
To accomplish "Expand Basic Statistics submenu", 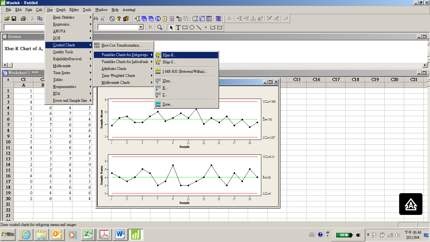I will [69, 17].
